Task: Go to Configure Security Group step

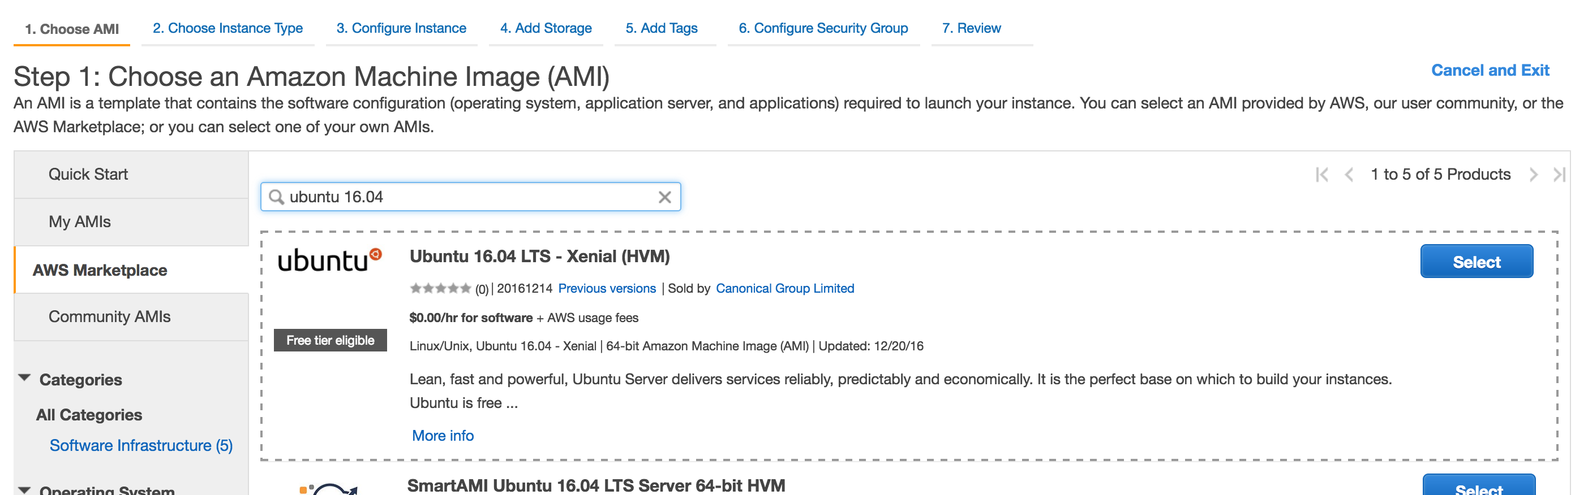Action: pyautogui.click(x=823, y=28)
